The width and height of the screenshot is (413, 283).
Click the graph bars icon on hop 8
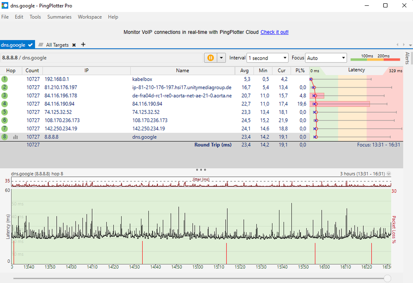(16, 137)
